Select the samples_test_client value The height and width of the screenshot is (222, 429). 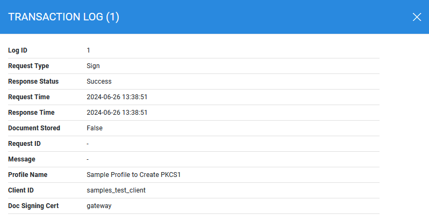click(x=116, y=190)
